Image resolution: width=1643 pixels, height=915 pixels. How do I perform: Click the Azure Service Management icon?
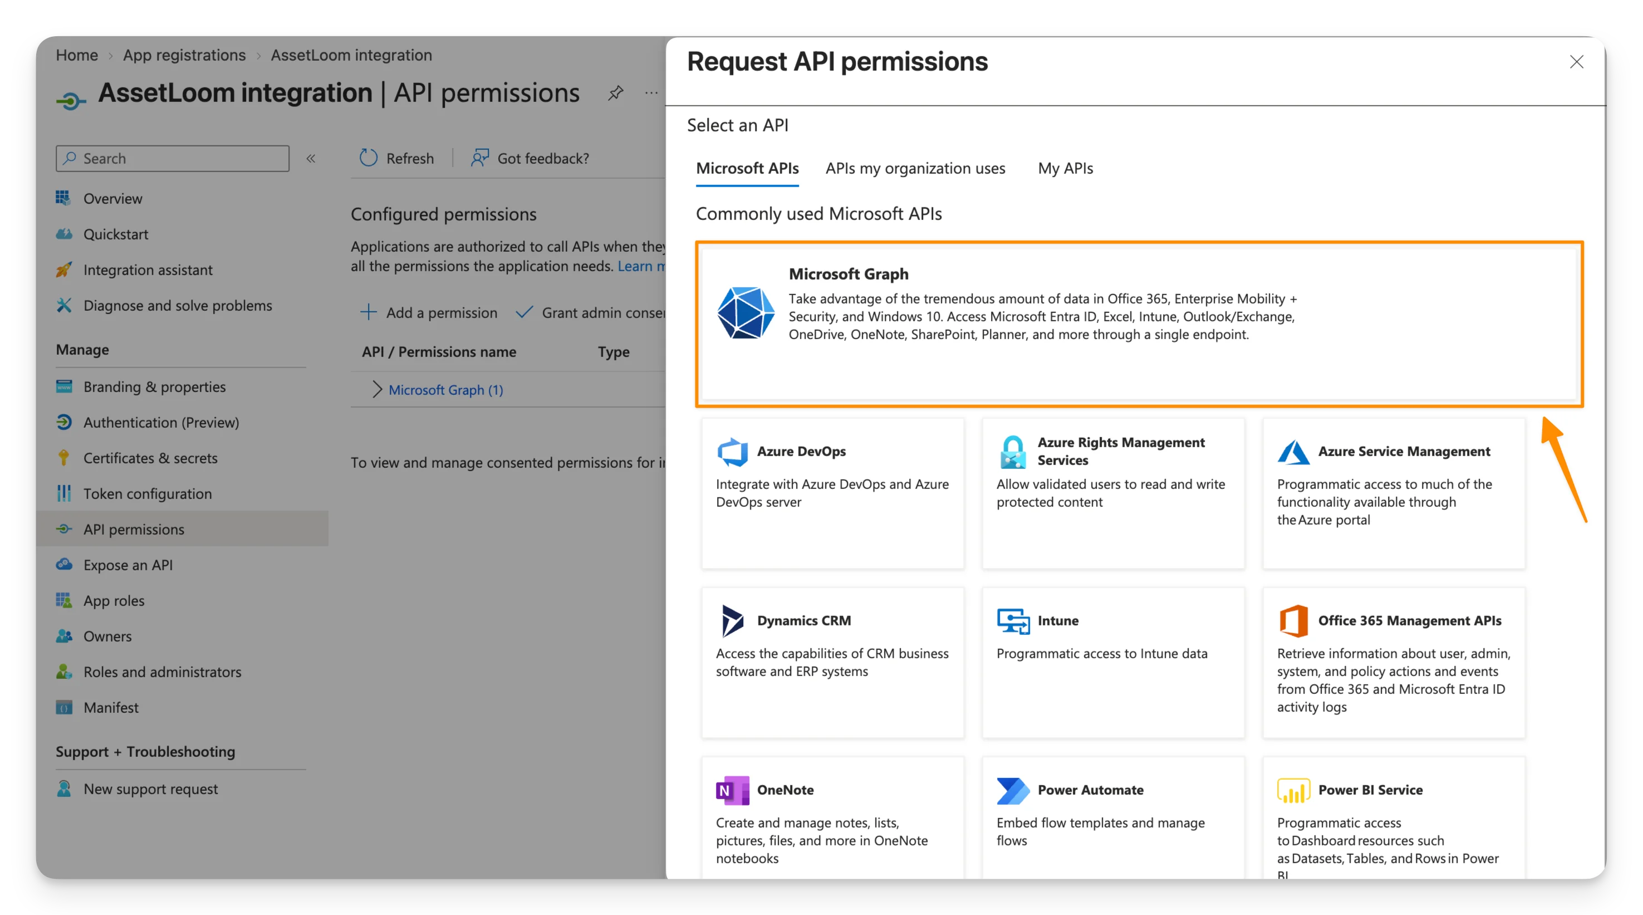click(1293, 452)
